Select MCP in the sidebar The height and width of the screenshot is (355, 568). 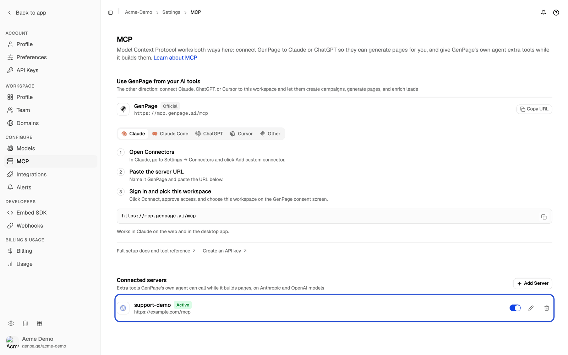tap(50, 162)
